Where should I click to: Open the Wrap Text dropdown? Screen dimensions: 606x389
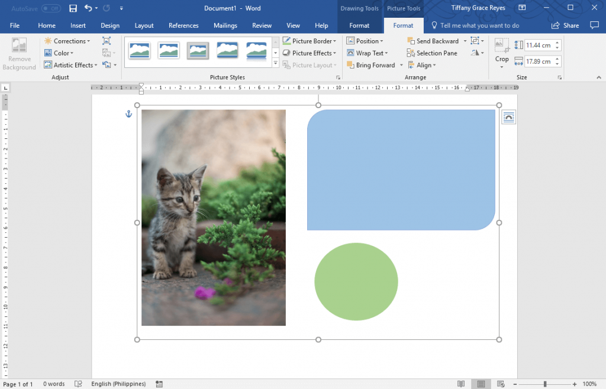(368, 53)
